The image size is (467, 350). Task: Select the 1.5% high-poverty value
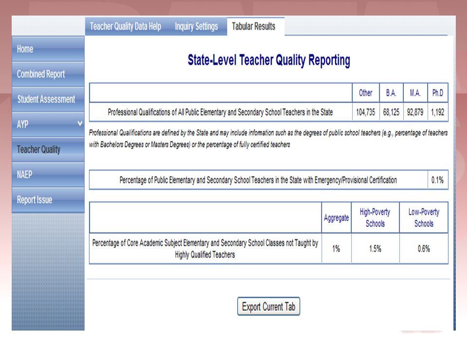tap(375, 249)
